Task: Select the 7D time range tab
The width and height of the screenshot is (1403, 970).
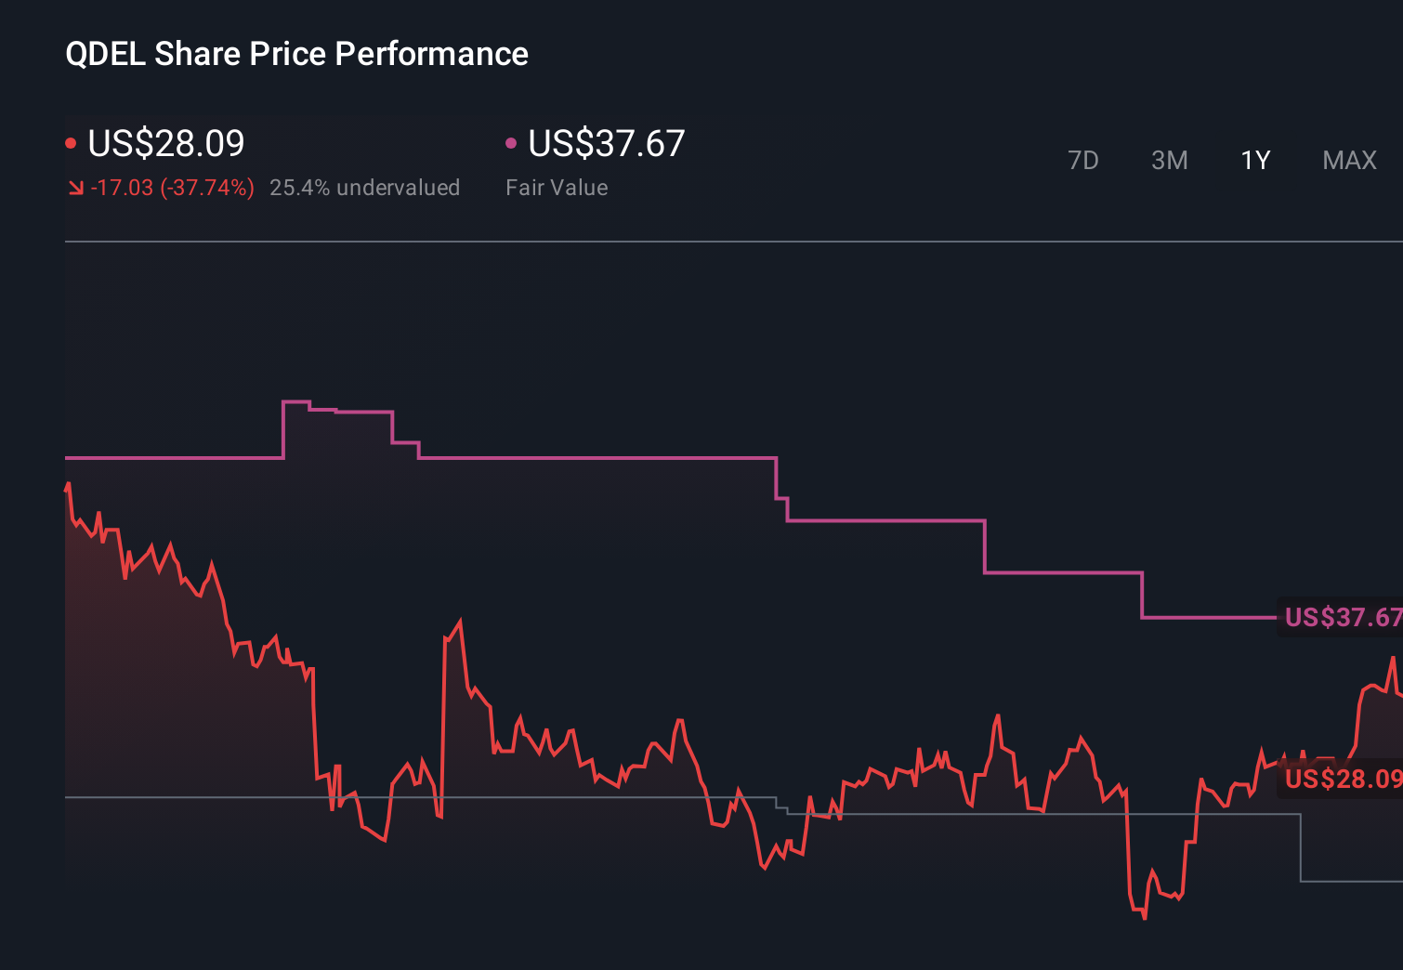Action: tap(1083, 160)
